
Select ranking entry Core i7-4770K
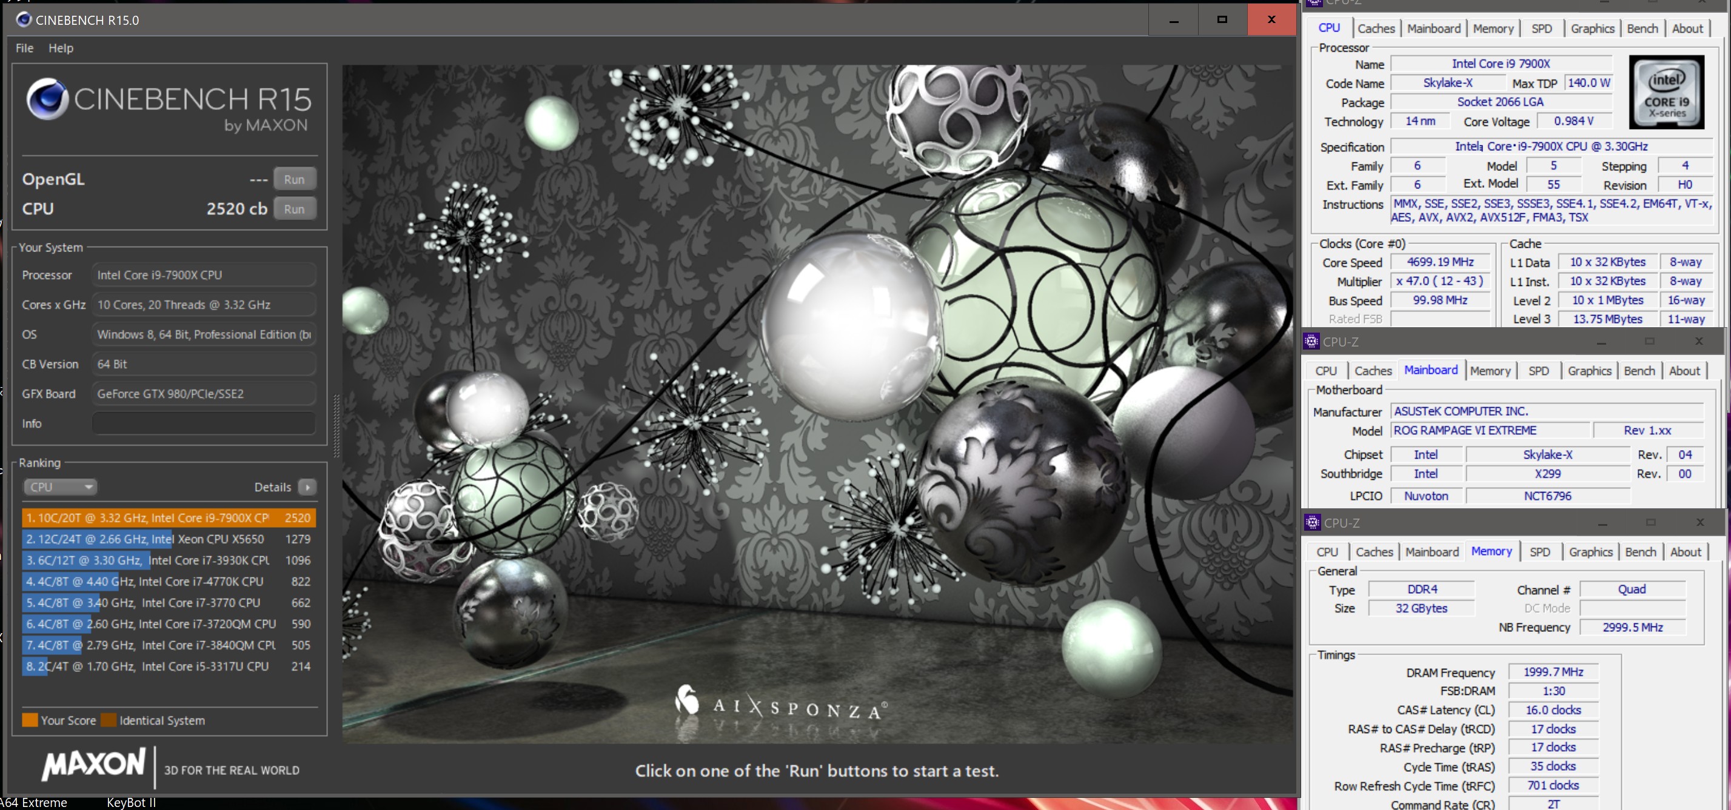coord(169,582)
